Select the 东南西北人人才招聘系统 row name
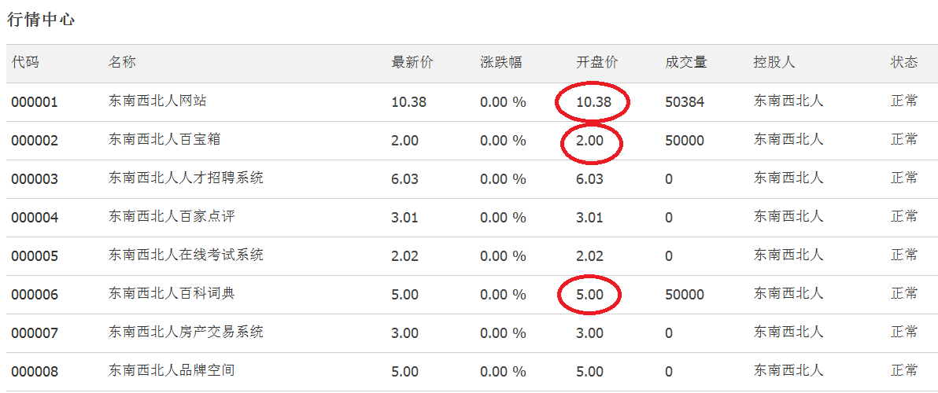 click(186, 178)
